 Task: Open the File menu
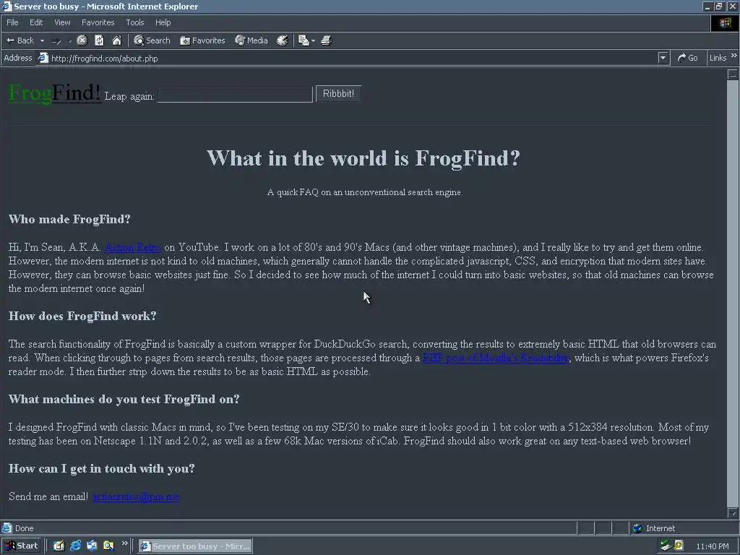click(12, 22)
